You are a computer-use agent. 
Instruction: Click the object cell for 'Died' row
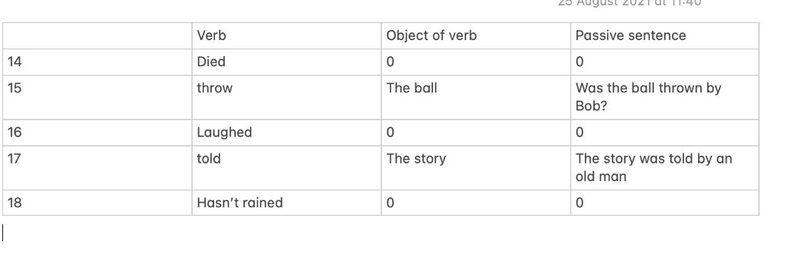(x=476, y=62)
